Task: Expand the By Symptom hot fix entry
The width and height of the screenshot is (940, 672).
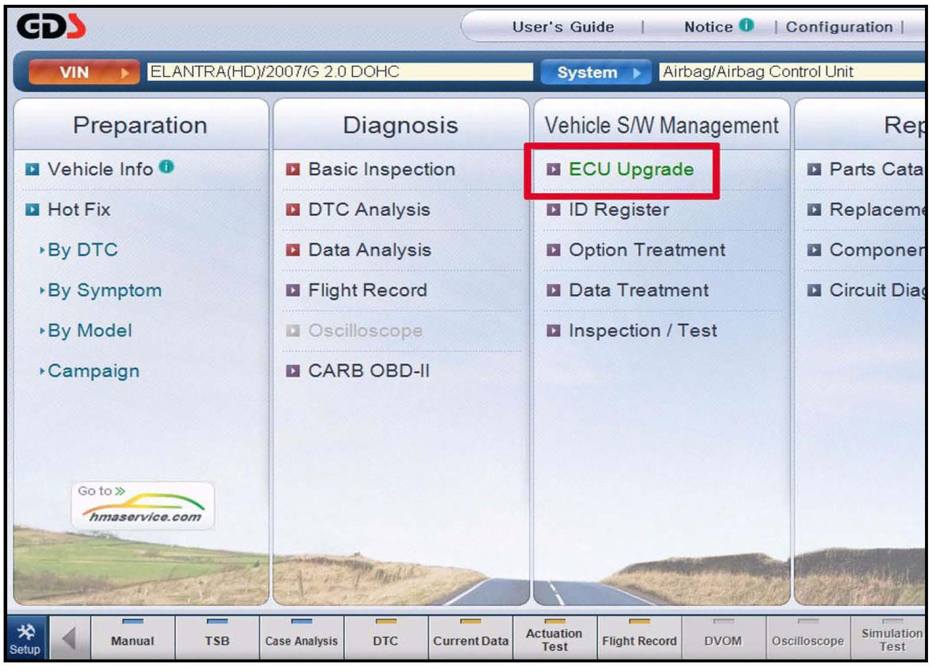Action: pos(104,291)
